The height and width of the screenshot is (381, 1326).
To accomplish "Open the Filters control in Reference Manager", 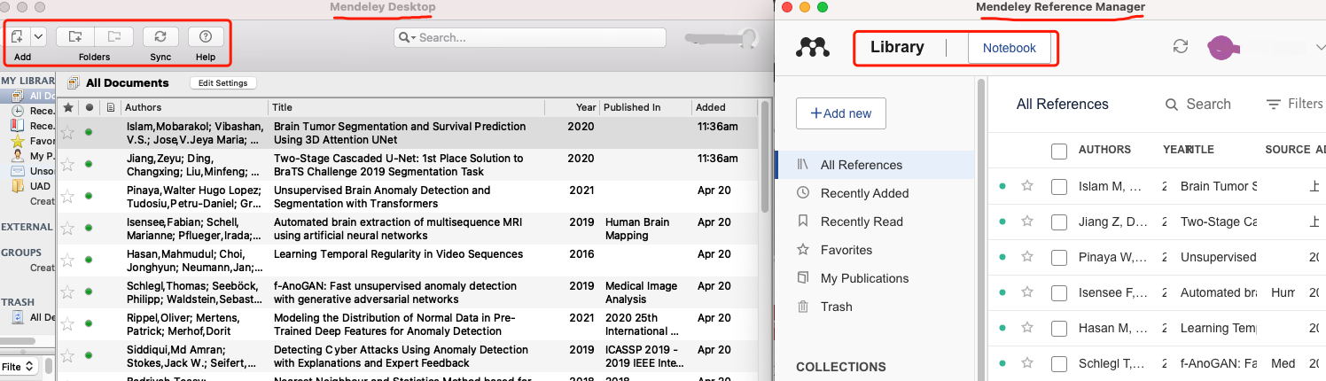I will tap(1294, 104).
